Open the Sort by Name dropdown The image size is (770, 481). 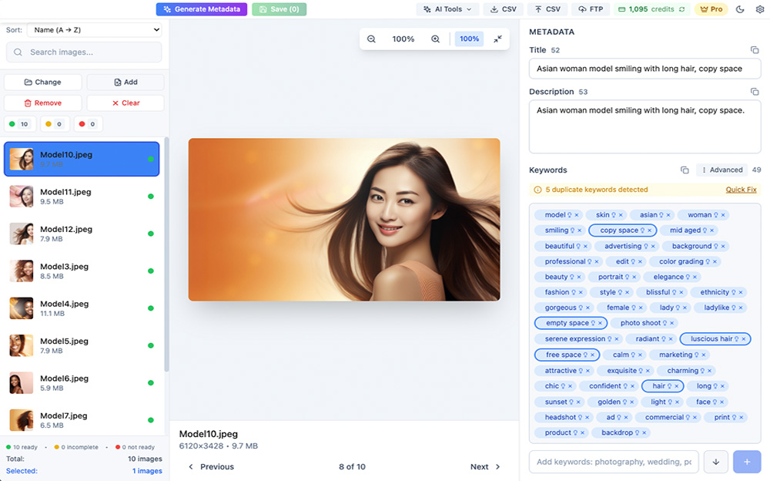click(94, 30)
